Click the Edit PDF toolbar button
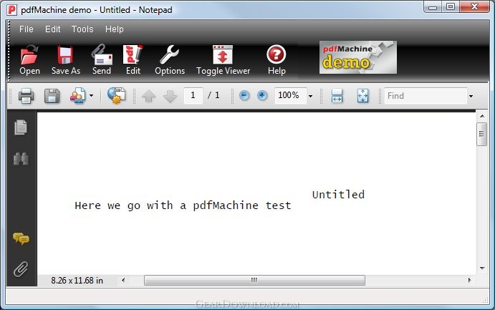495x310 pixels. (133, 60)
